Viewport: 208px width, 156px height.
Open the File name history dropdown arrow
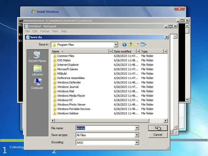coord(137,128)
